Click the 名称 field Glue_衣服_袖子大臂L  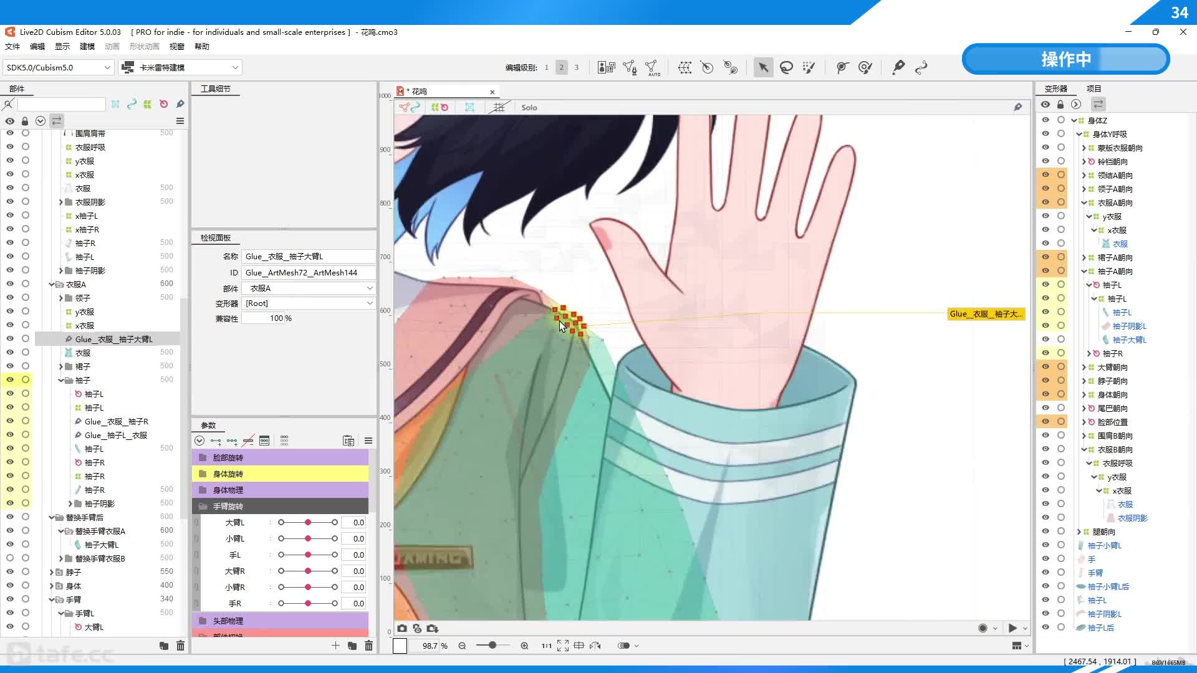pyautogui.click(x=309, y=257)
